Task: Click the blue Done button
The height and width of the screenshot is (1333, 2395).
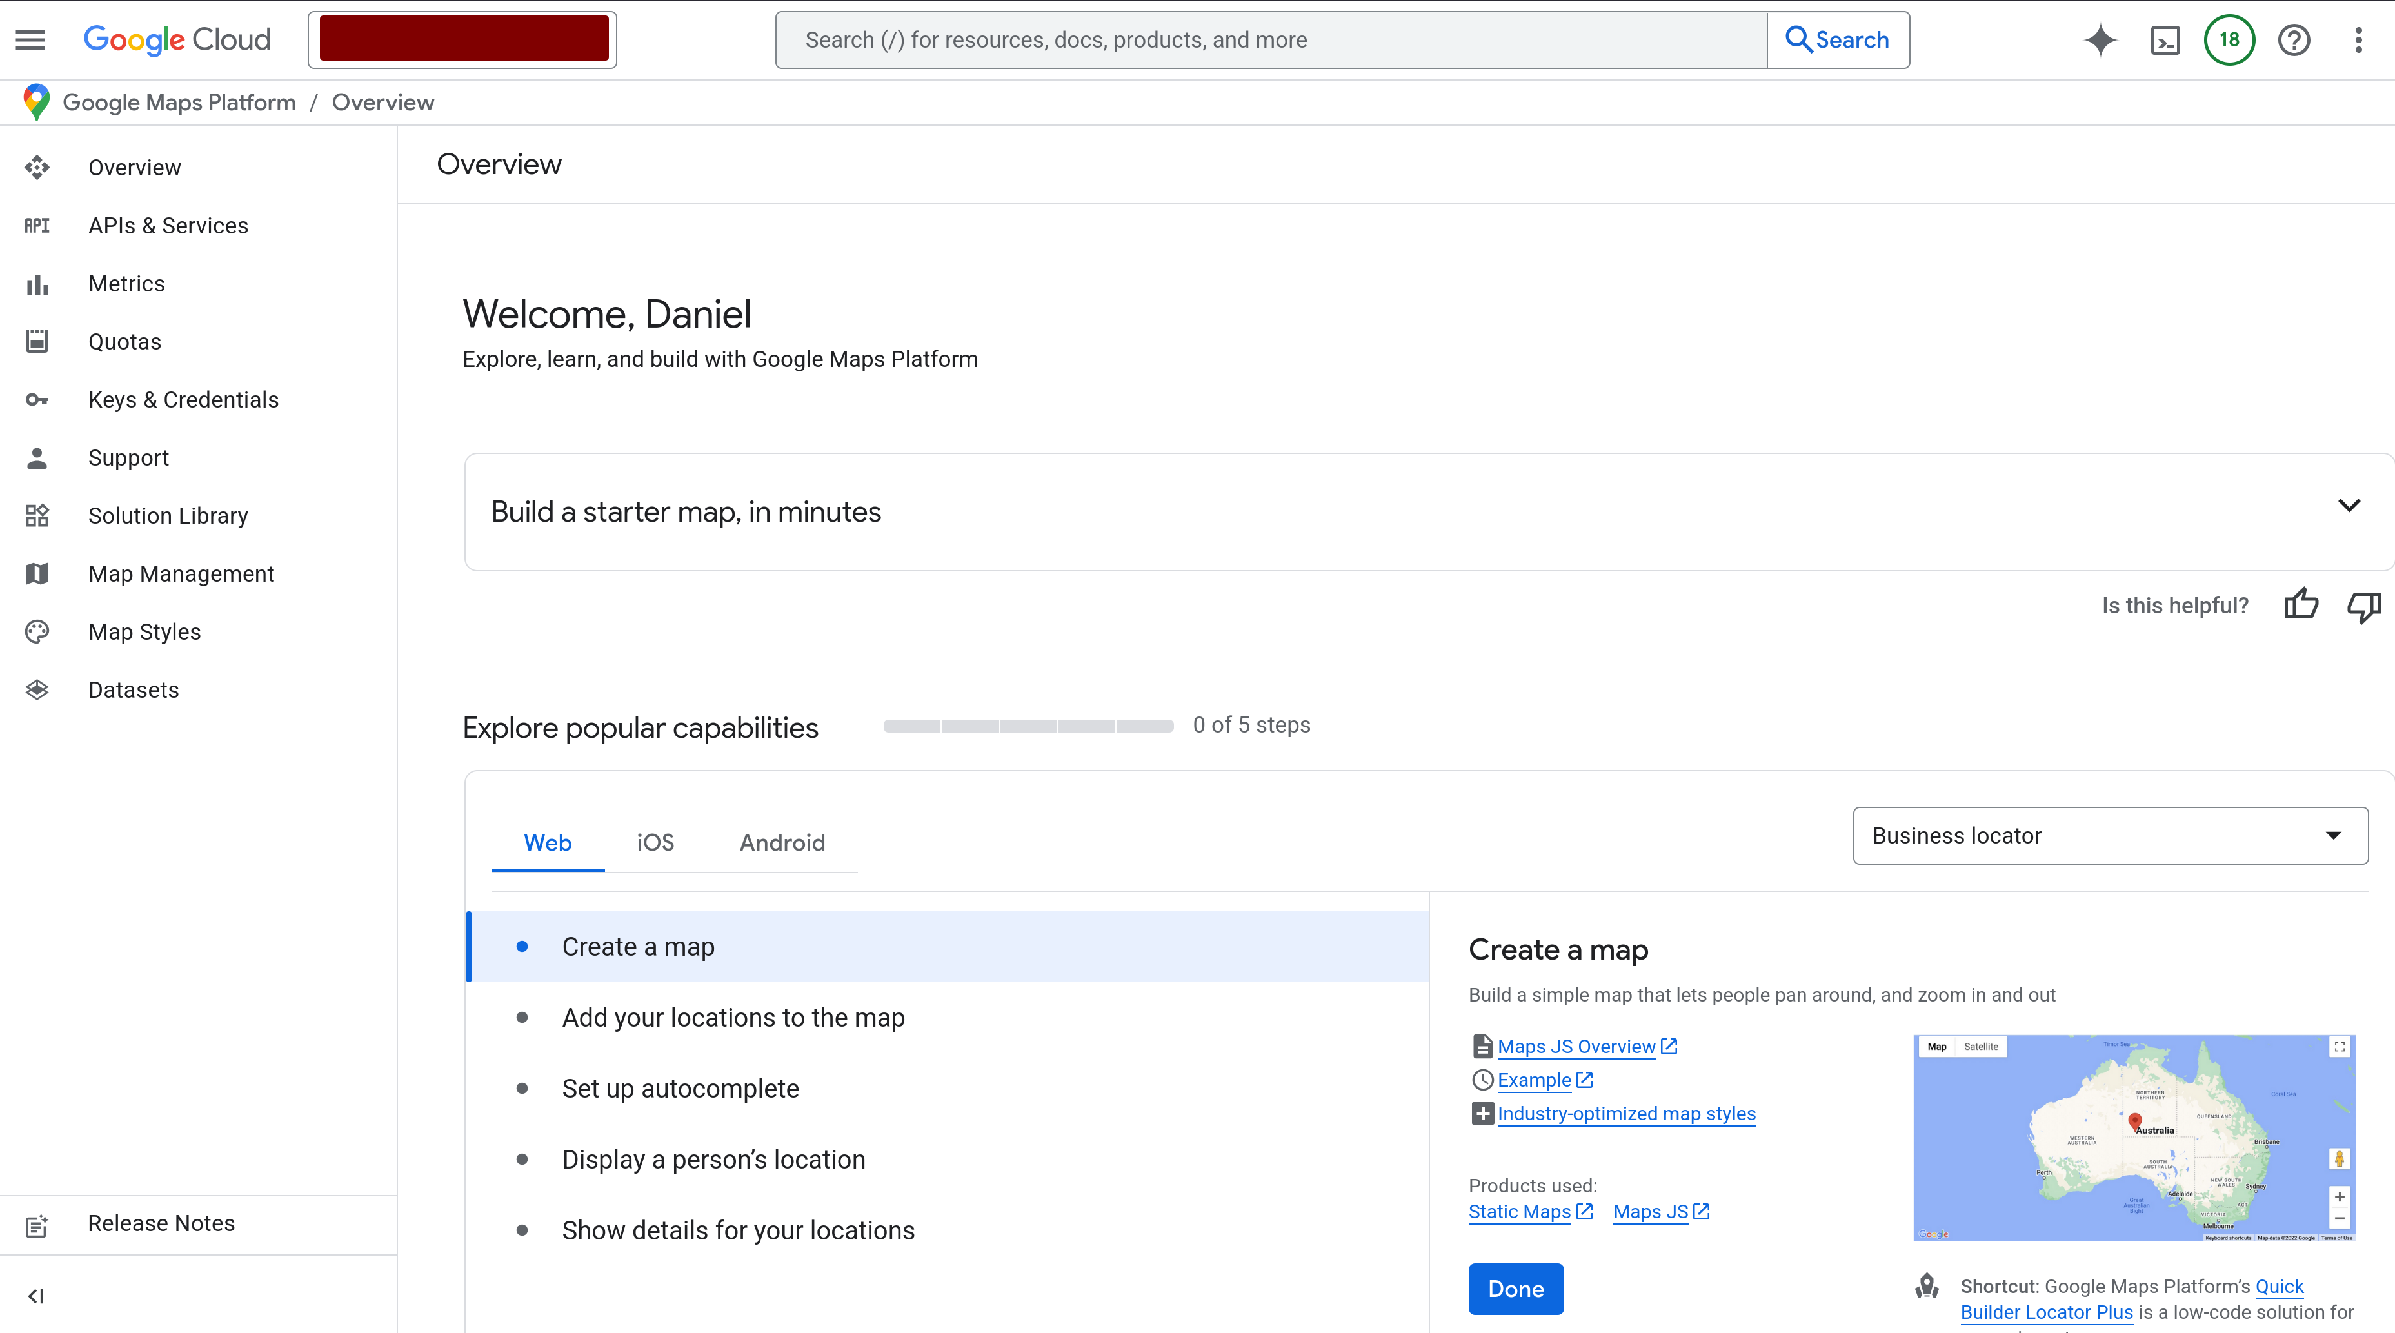Action: pyautogui.click(x=1515, y=1289)
